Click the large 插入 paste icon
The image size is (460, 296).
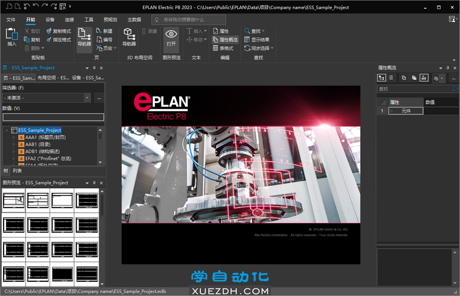(11, 34)
